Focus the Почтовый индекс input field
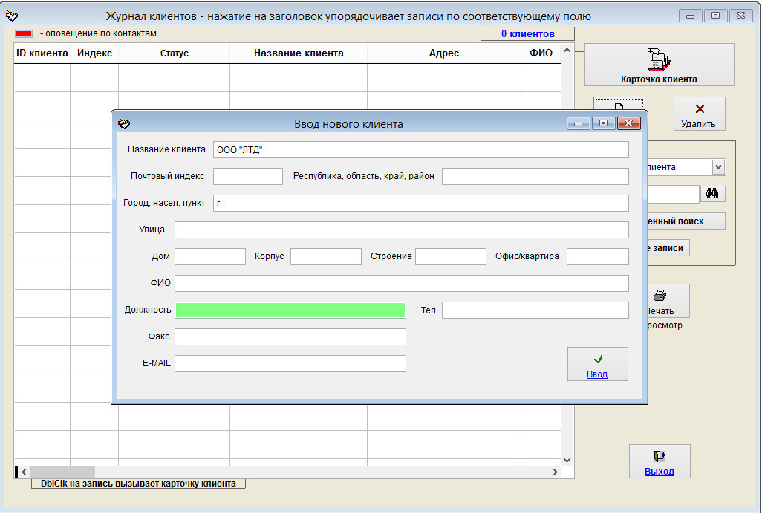This screenshot has width=762, height=514. [247, 176]
